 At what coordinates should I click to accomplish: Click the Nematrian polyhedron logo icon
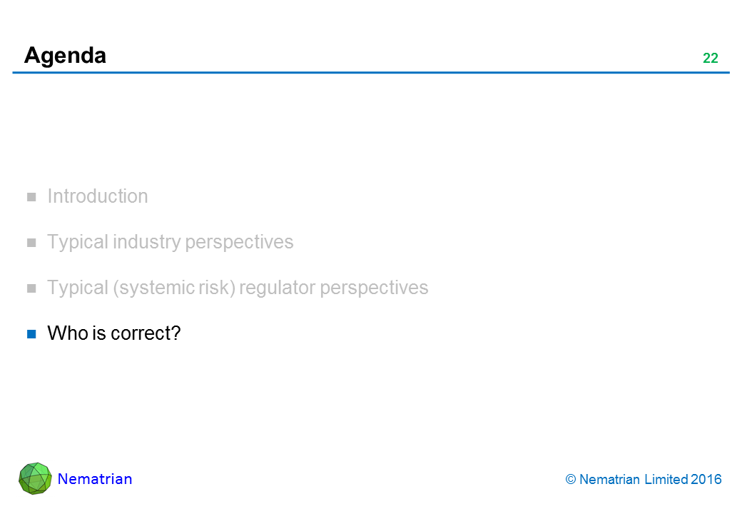tap(35, 478)
